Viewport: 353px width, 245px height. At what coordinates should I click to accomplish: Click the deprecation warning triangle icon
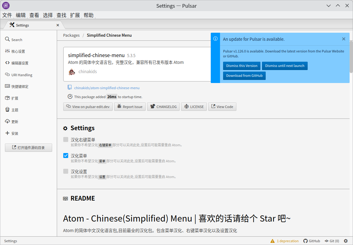273,241
